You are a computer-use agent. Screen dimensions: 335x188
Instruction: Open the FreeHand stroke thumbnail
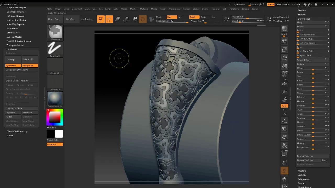tap(55, 50)
